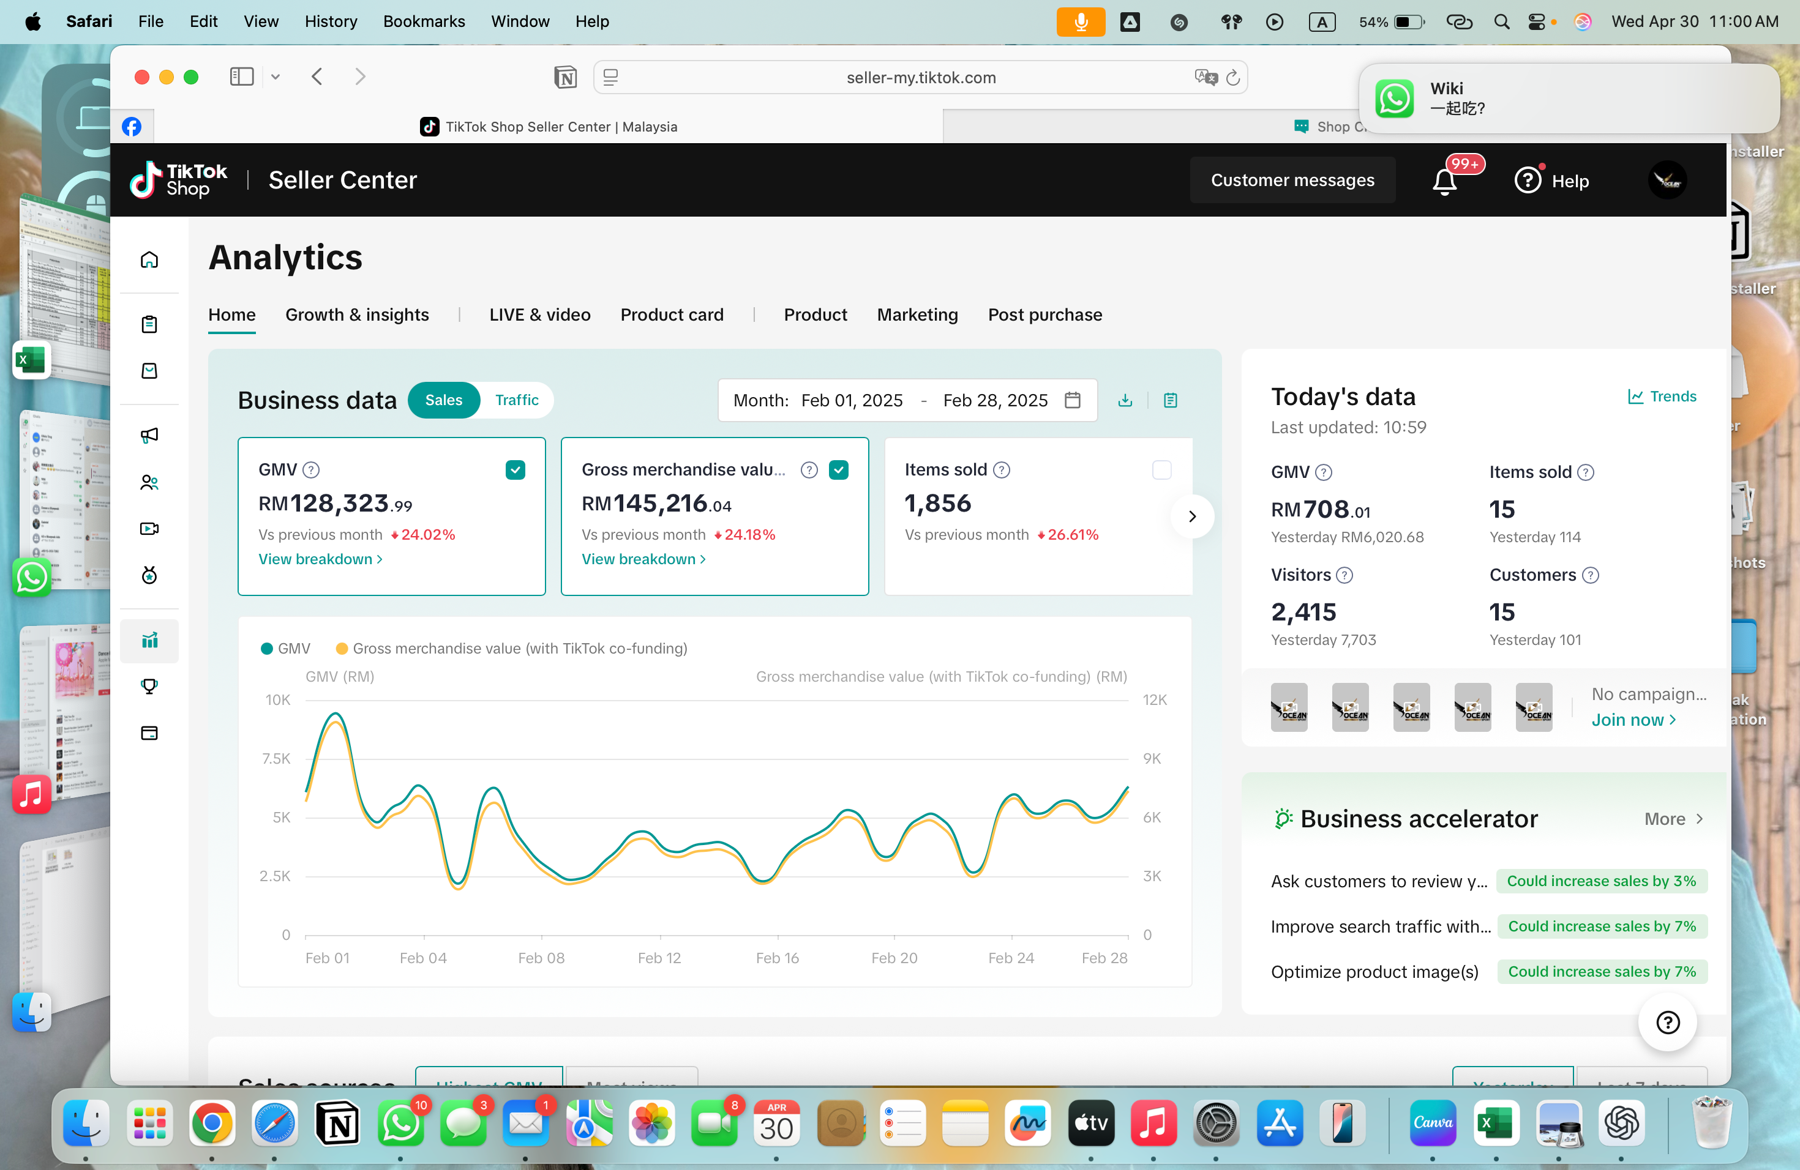Screen dimensions: 1800x1170
Task: Open the last product thumbnail beside Join now
Action: (1534, 707)
